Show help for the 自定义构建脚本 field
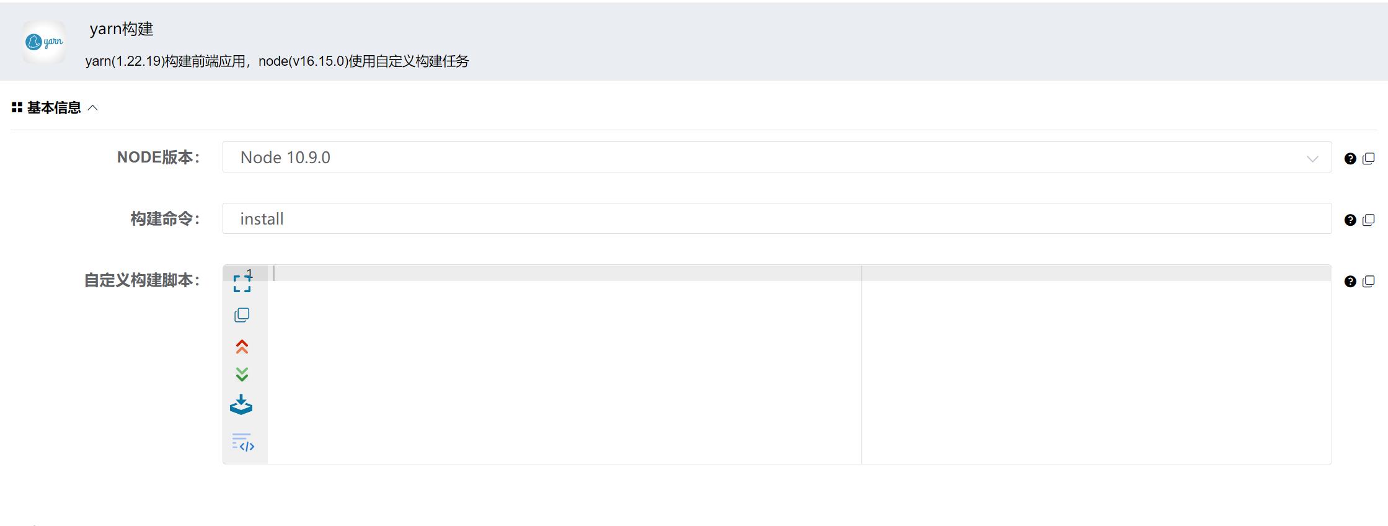Image resolution: width=1388 pixels, height=526 pixels. (x=1350, y=282)
